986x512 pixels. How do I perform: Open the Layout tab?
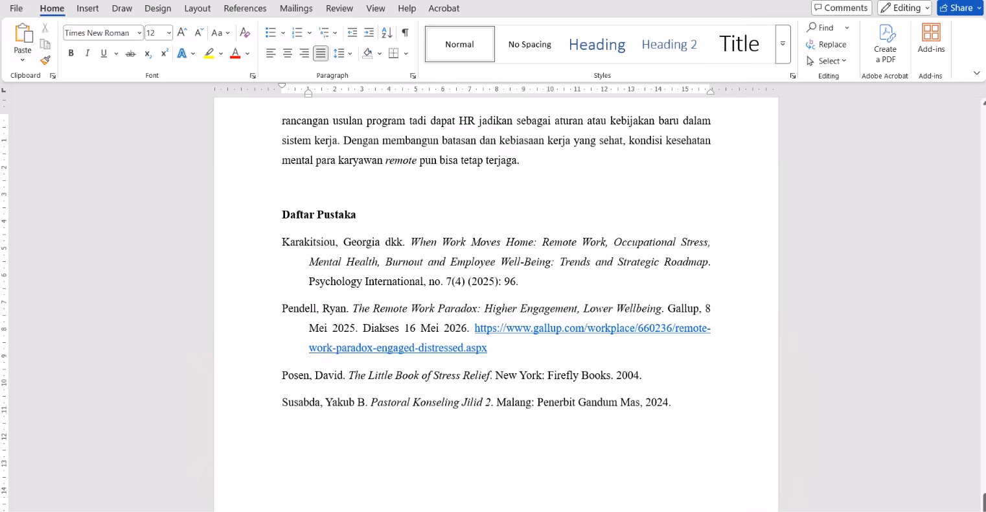(x=197, y=8)
